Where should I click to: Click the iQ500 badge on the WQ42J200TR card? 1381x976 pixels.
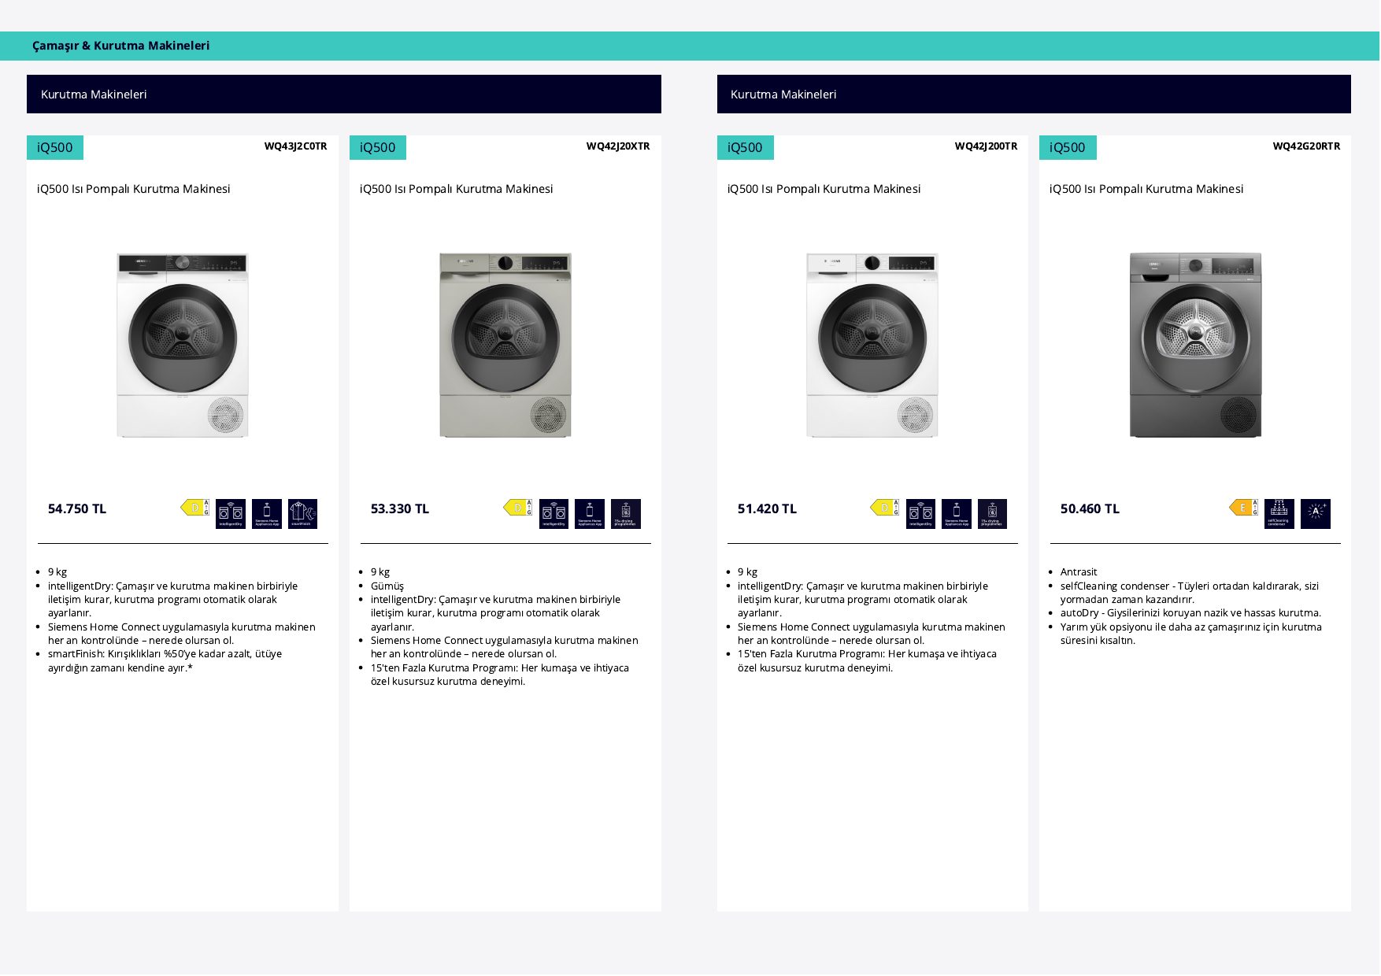tap(746, 147)
